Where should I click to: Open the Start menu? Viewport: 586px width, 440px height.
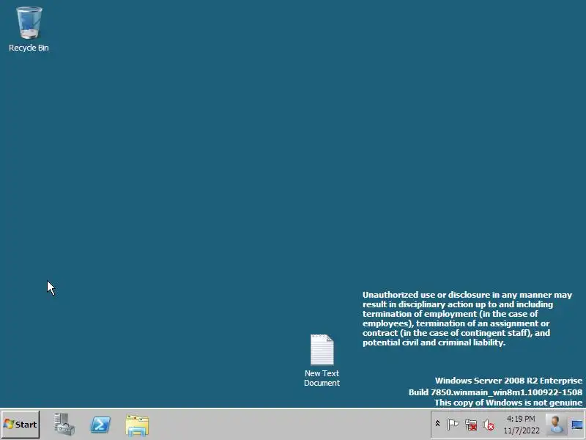[x=21, y=425]
